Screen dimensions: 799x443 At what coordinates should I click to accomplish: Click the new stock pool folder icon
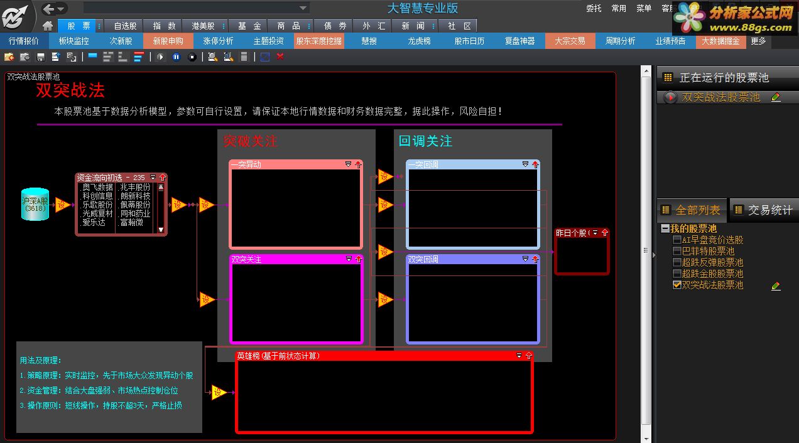(x=9, y=57)
